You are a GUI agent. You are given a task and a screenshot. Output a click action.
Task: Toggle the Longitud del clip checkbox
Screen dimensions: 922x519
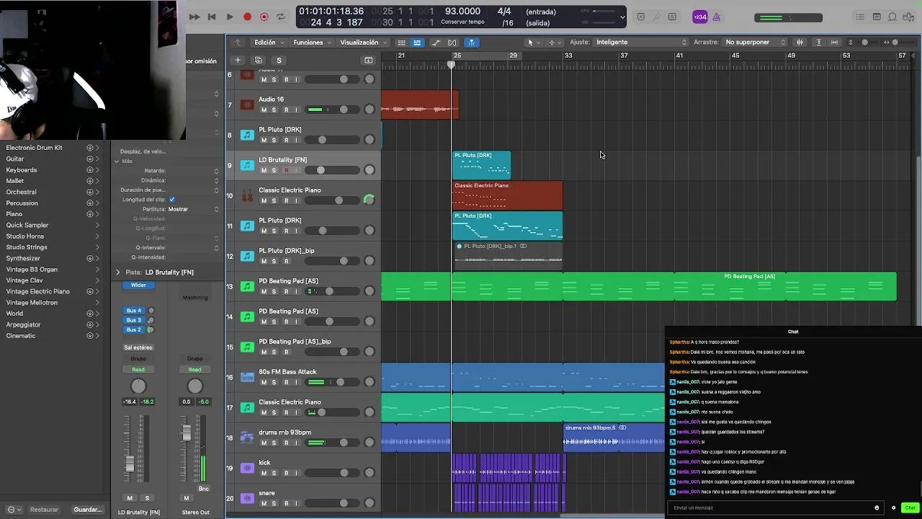[x=171, y=200]
